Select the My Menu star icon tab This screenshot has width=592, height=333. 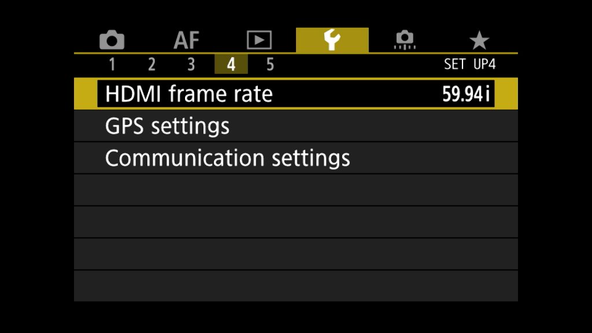(479, 39)
